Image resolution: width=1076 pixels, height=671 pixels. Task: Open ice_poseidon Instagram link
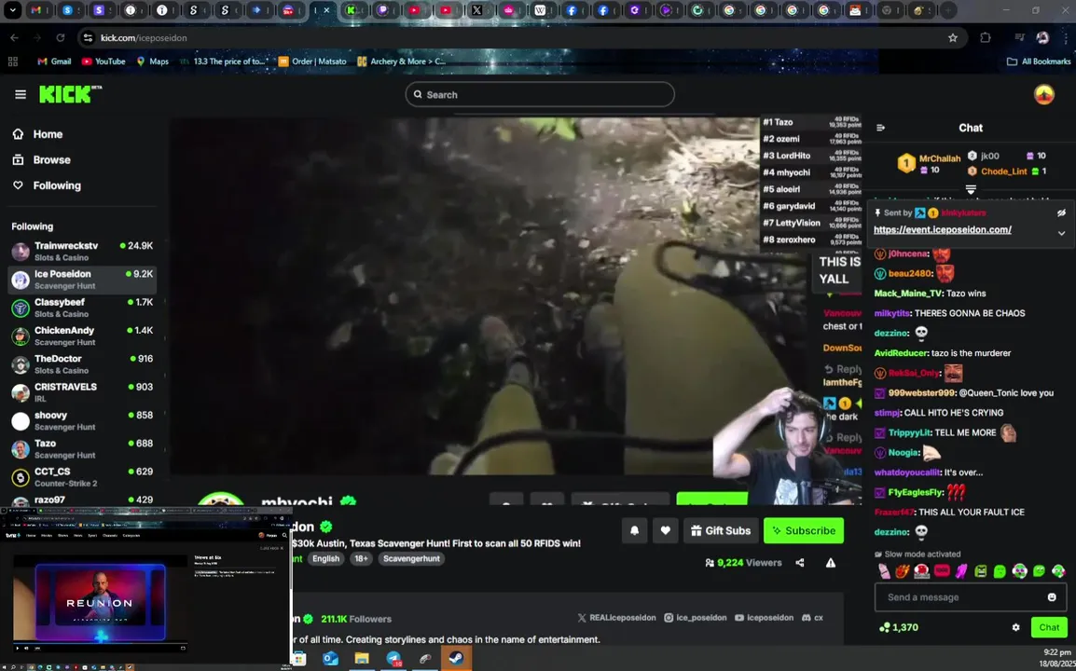(696, 618)
